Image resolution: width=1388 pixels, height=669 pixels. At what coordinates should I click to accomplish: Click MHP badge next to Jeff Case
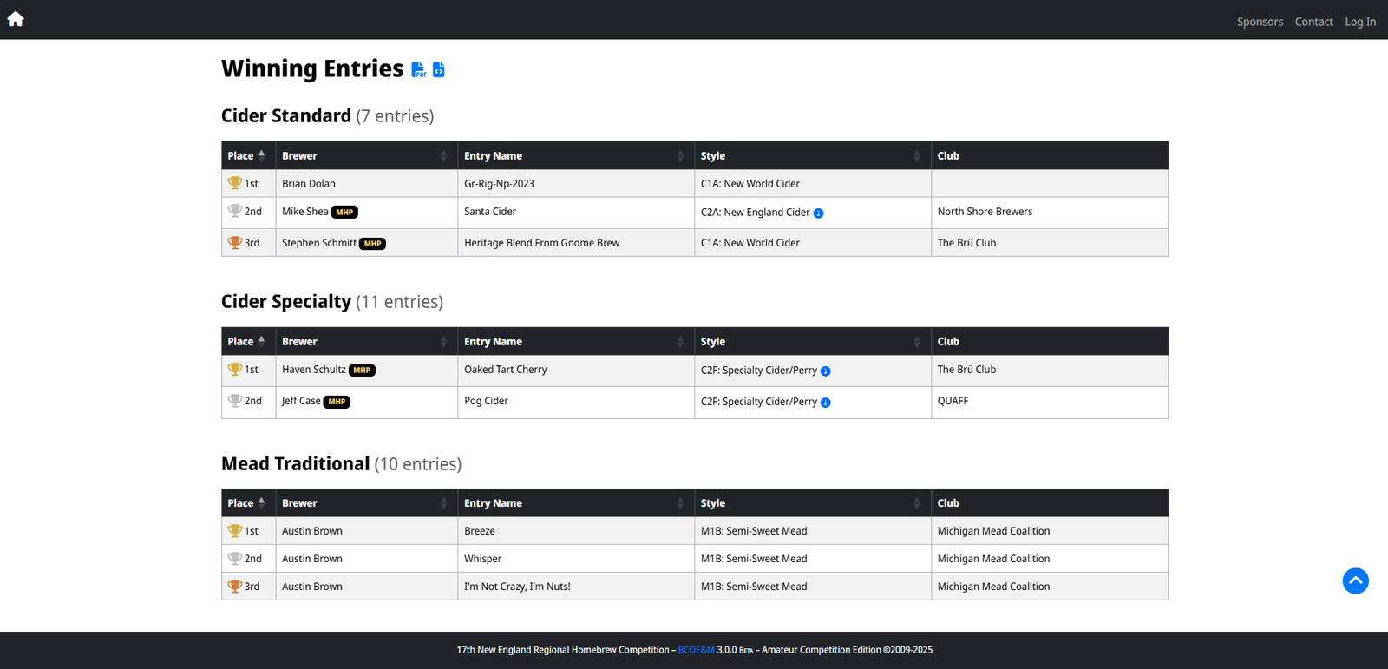point(337,402)
